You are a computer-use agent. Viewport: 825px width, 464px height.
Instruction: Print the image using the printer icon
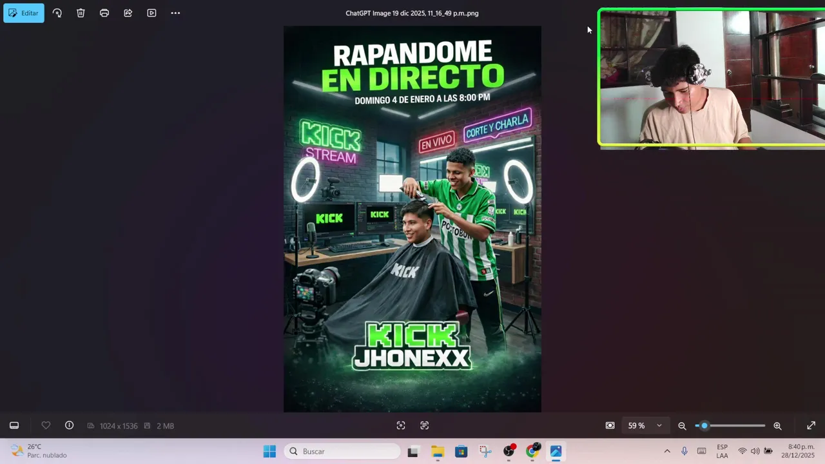(x=104, y=13)
